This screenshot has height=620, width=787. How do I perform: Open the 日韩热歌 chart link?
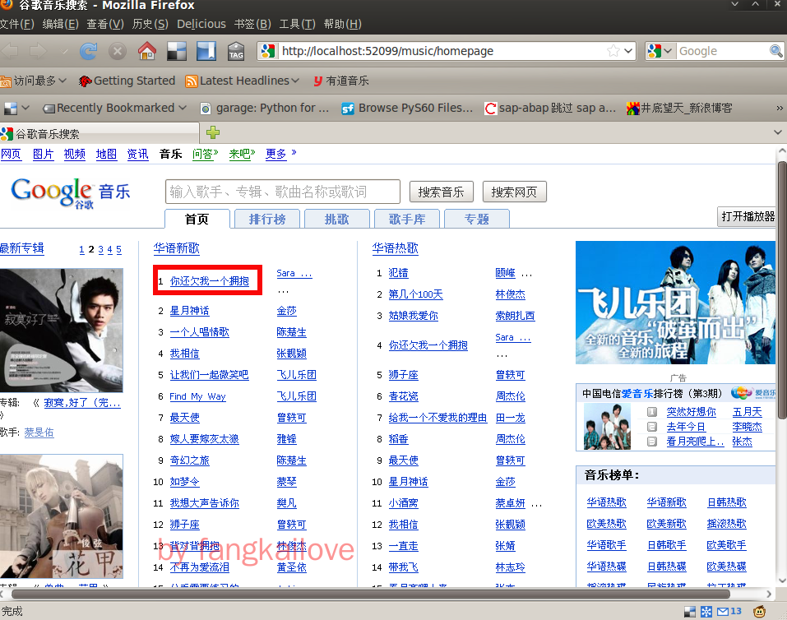726,502
